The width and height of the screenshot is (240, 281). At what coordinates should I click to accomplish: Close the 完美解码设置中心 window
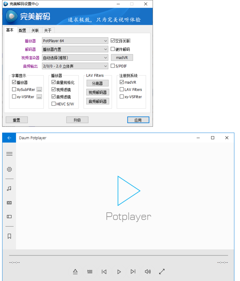pos(146,4)
